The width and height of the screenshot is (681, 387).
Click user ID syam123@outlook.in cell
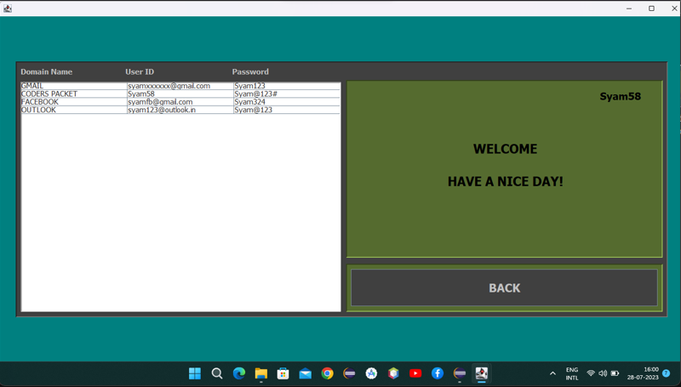(180, 110)
